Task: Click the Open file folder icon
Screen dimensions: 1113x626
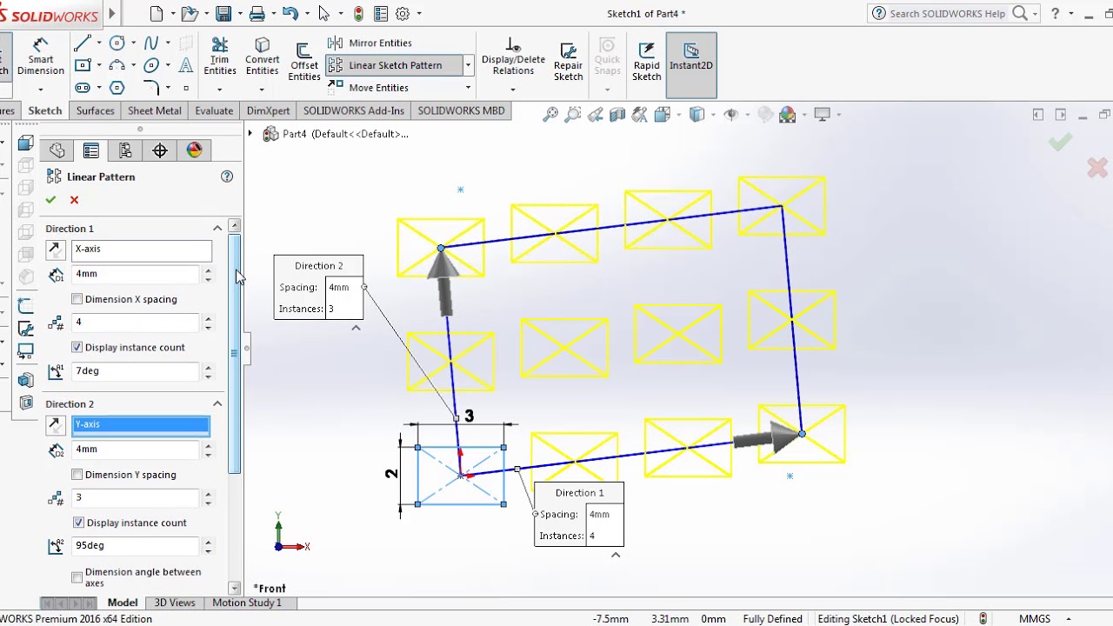Action: (190, 13)
